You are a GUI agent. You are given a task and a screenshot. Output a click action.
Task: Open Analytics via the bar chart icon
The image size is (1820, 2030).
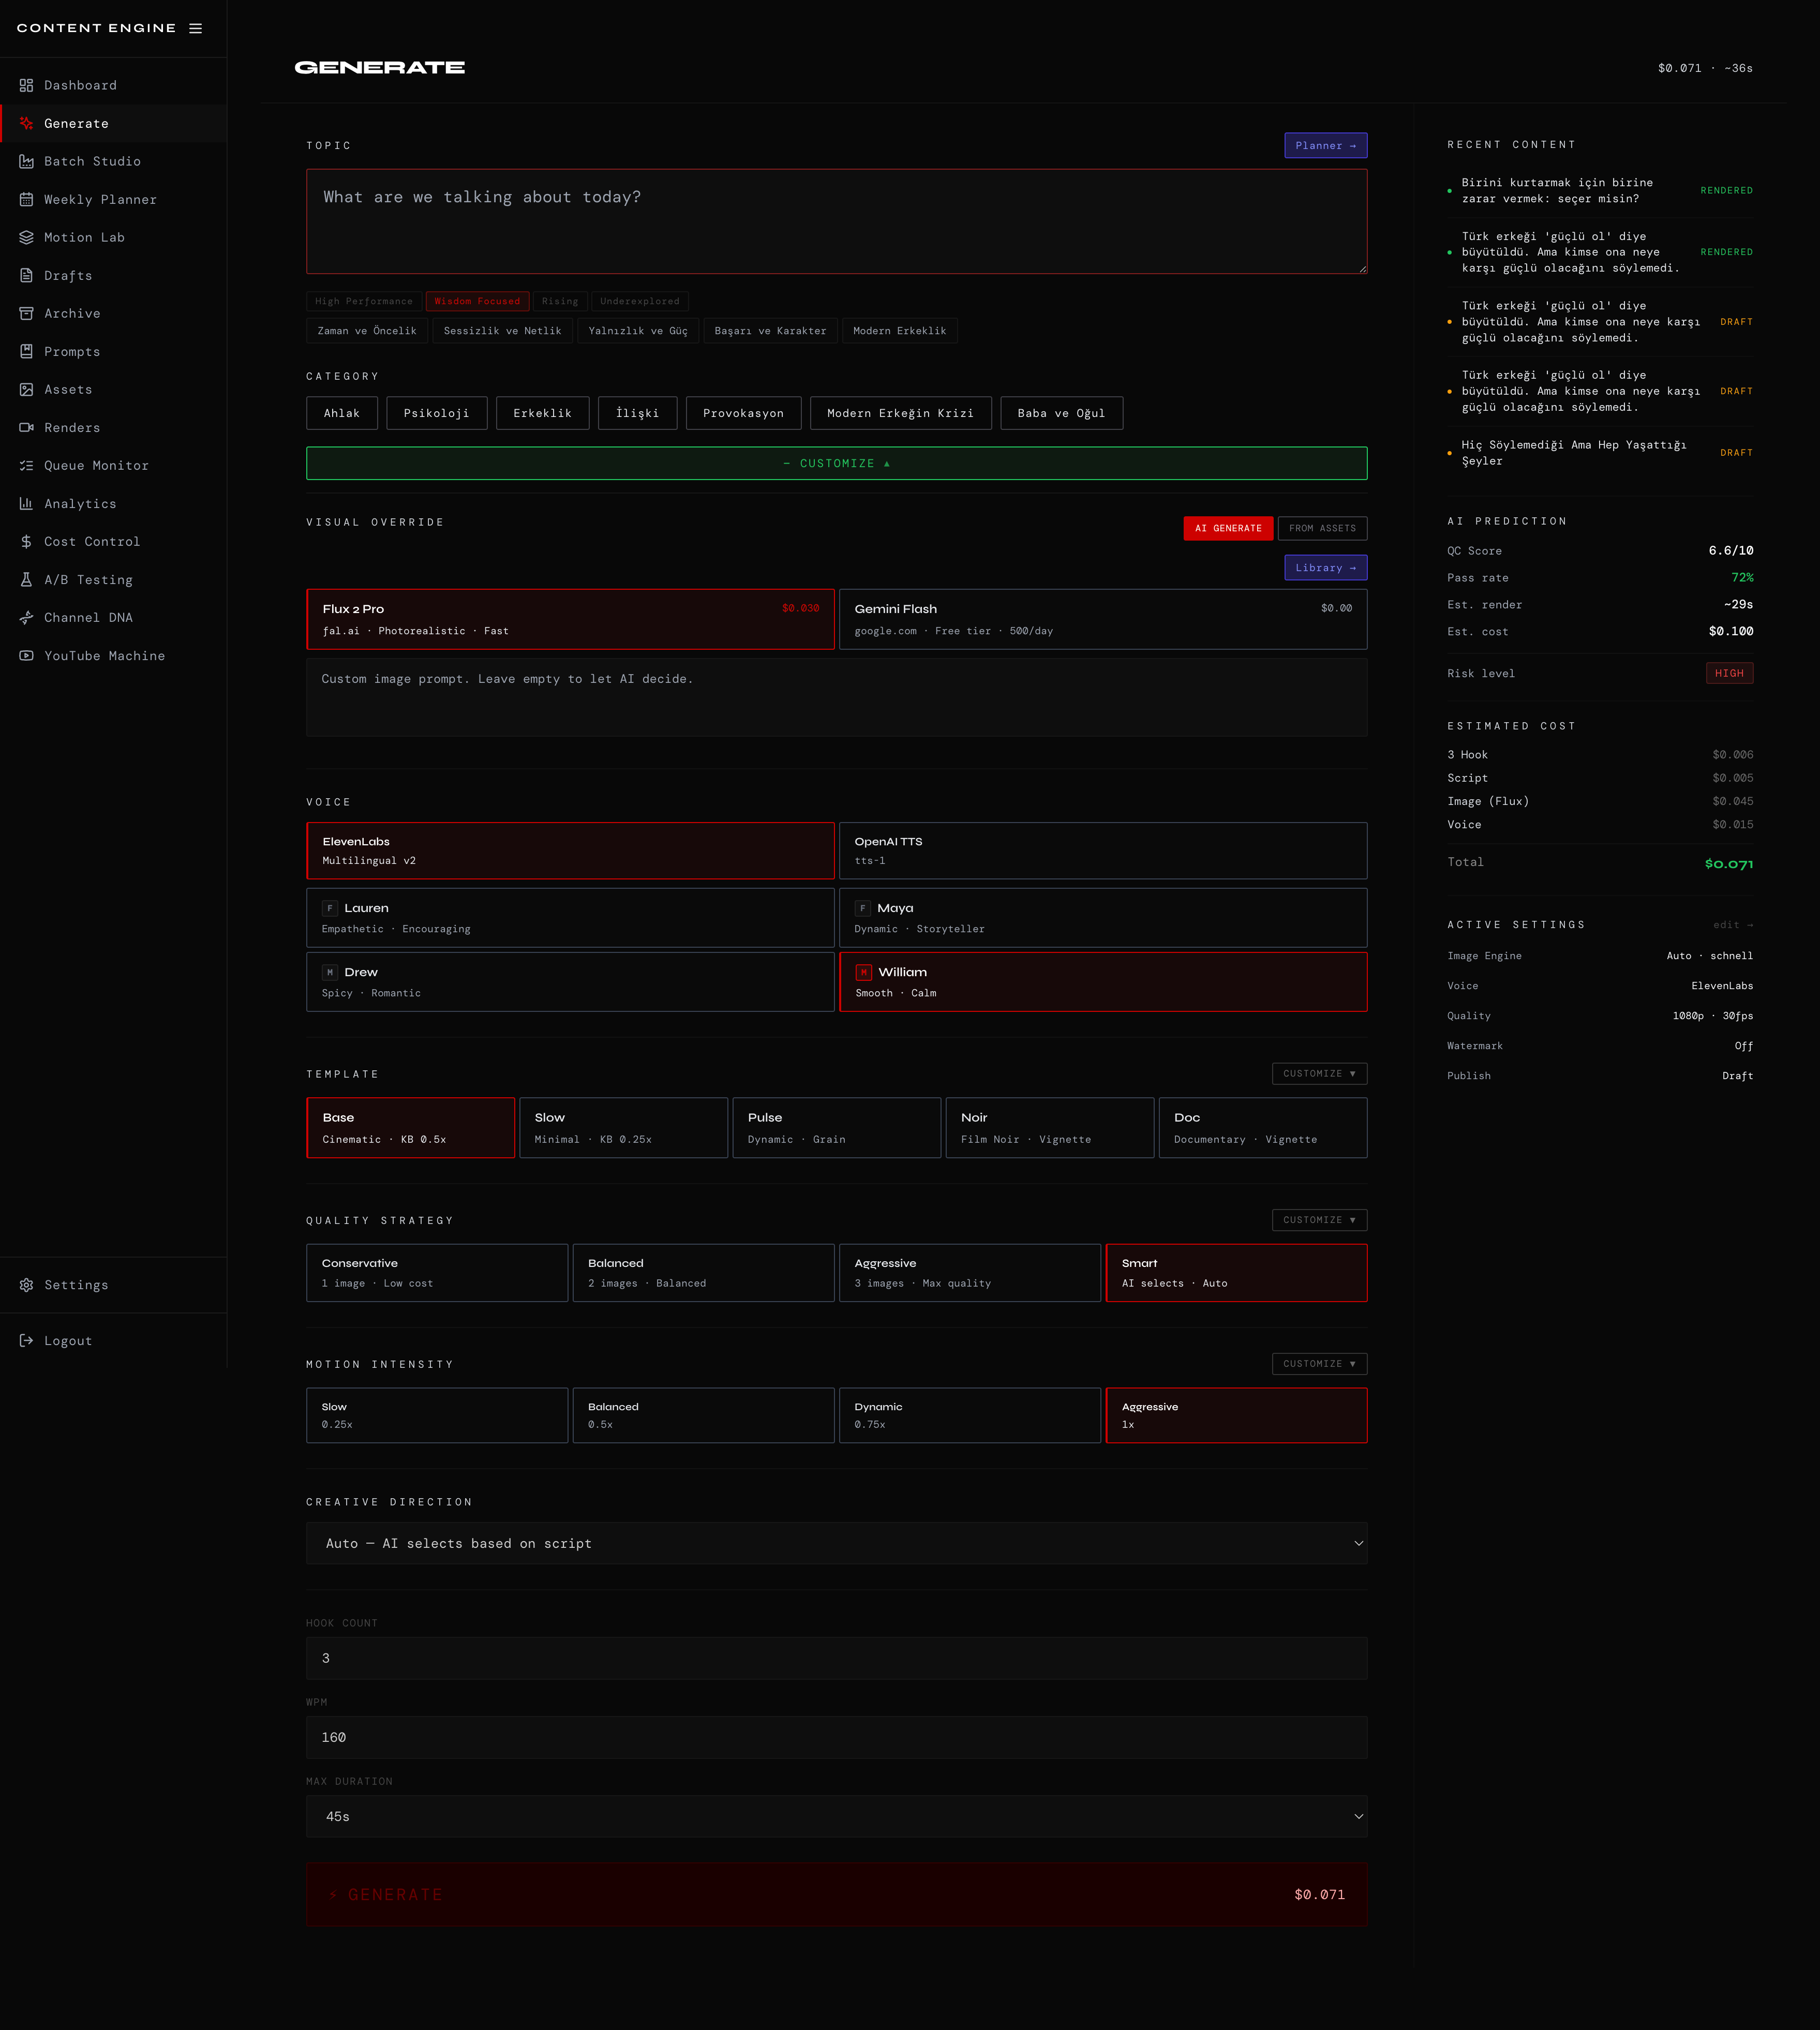pos(27,503)
